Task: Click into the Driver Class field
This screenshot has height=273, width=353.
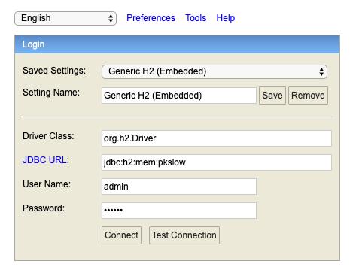Action: 217,138
